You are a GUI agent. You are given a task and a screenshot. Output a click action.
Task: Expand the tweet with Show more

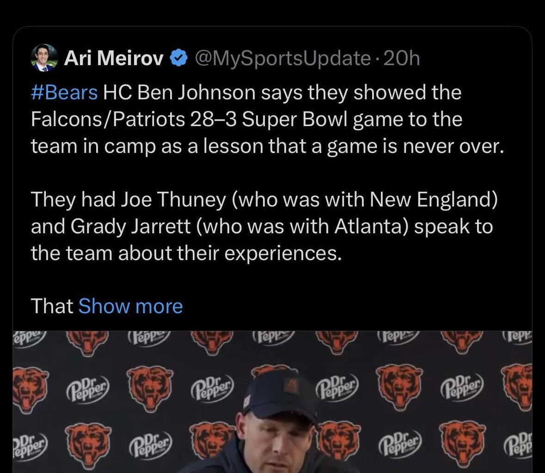click(x=131, y=306)
